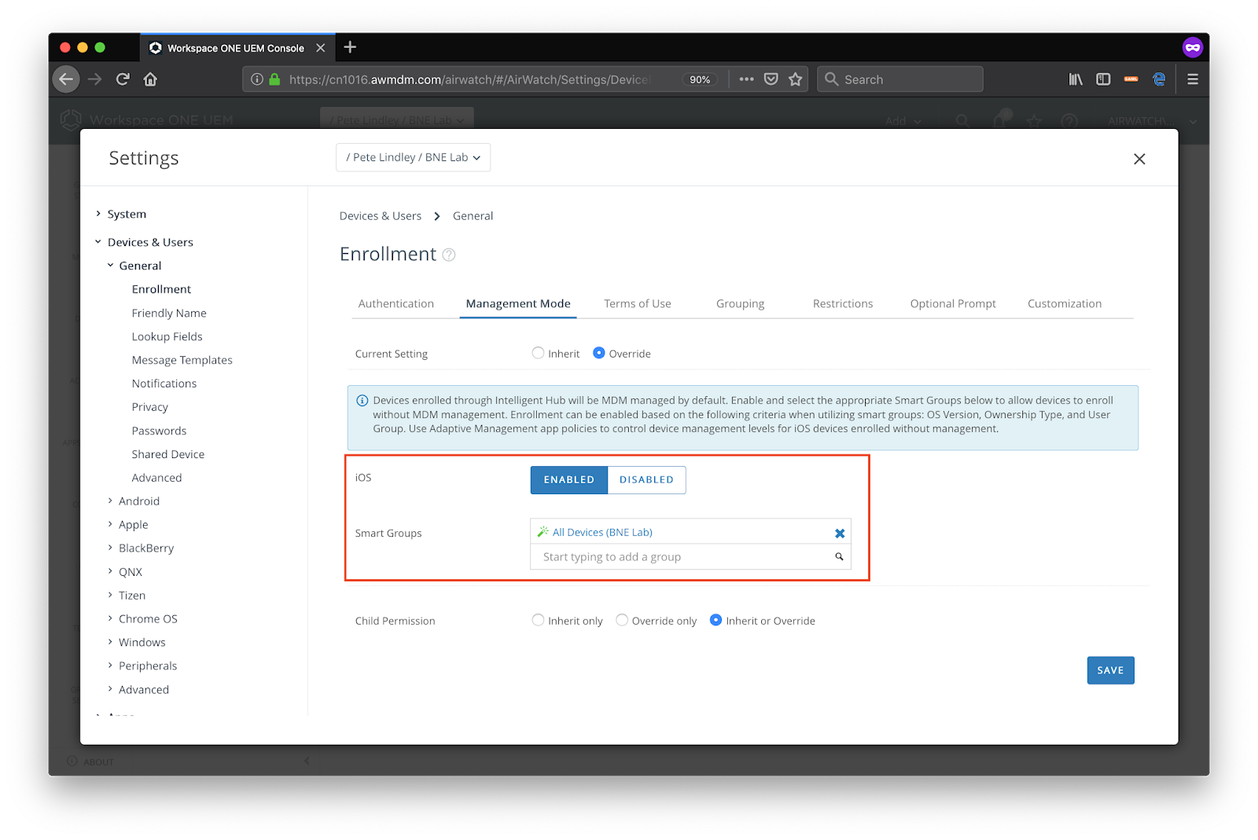This screenshot has height=840, width=1258.
Task: Save the page to Pocket
Action: [771, 79]
